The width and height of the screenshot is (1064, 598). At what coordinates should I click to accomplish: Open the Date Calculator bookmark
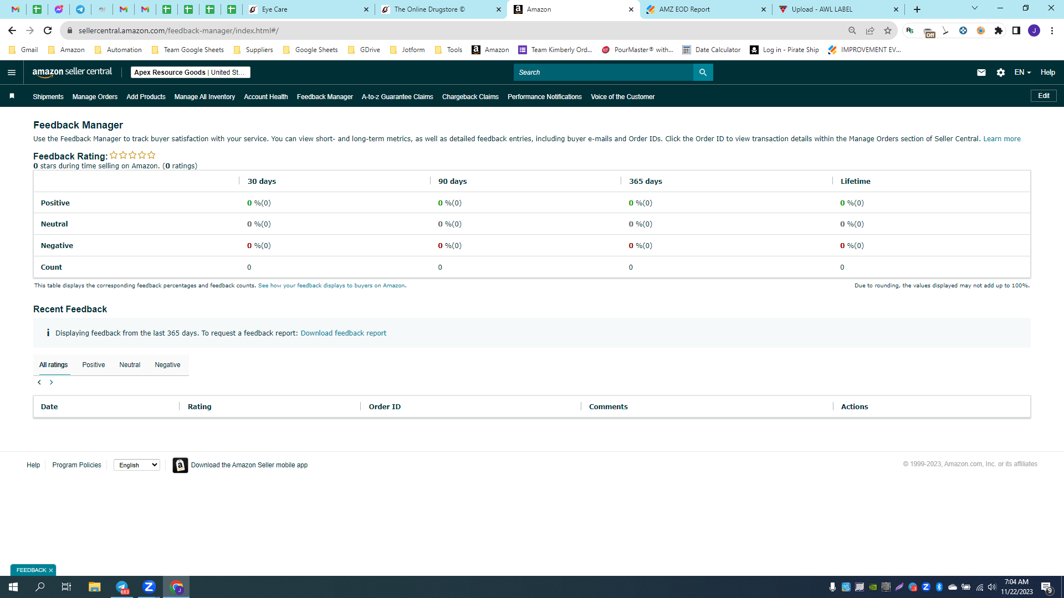pyautogui.click(x=712, y=50)
